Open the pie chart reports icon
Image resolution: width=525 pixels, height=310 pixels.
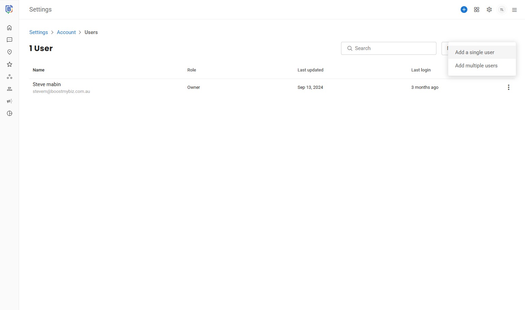[x=10, y=114]
